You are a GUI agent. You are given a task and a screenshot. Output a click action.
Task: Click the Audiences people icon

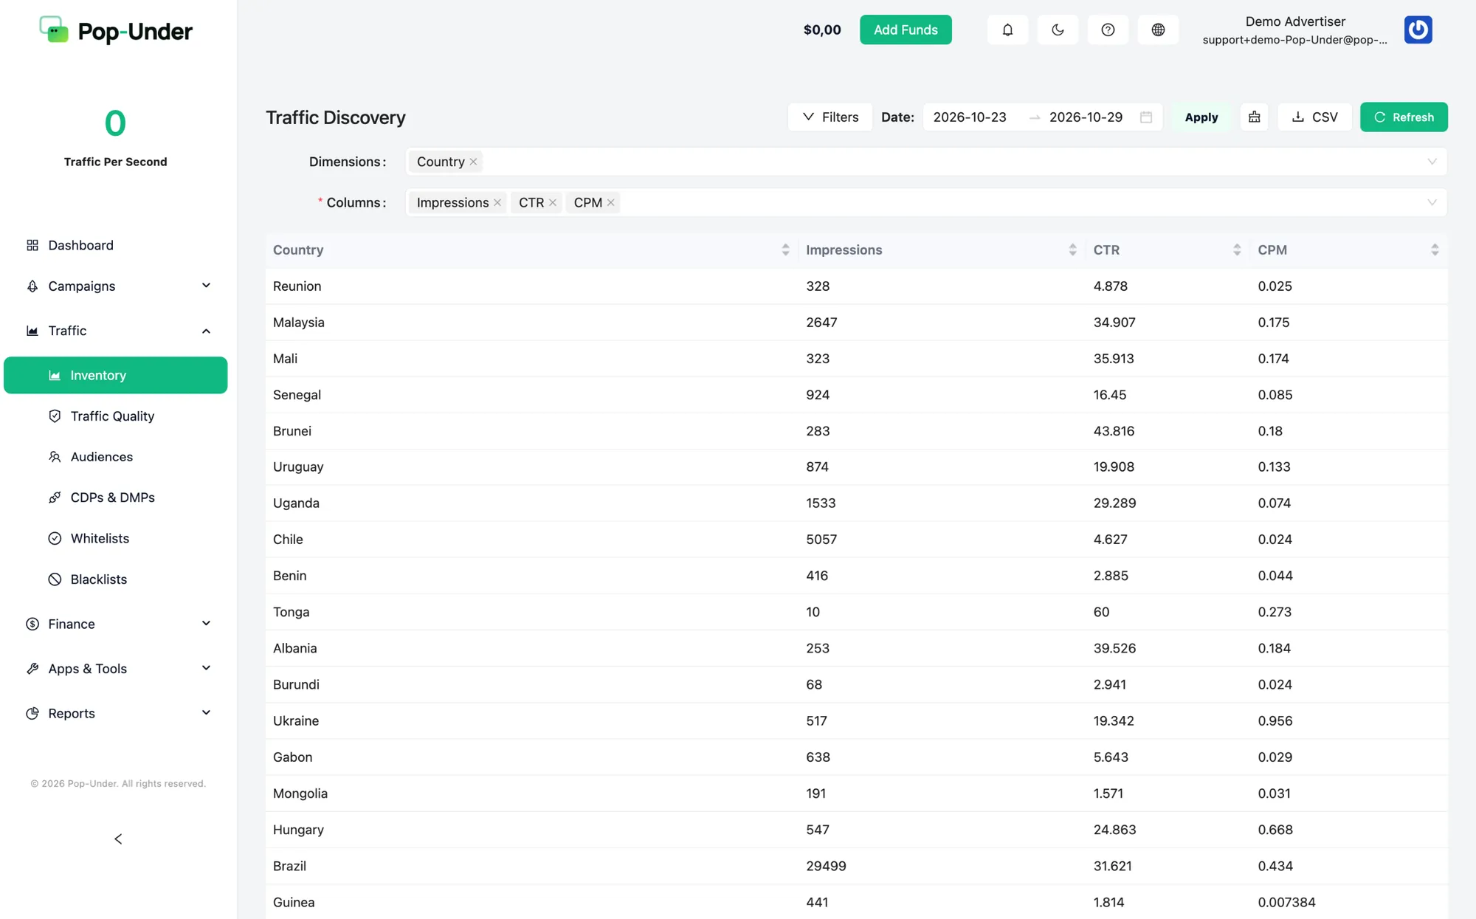[55, 457]
